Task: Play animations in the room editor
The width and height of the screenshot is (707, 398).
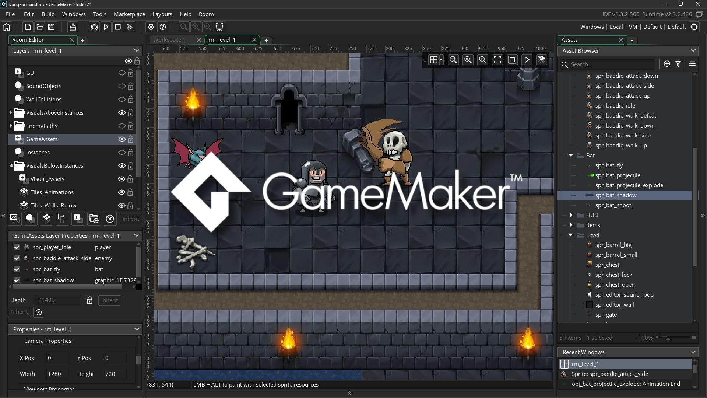Action: [x=527, y=60]
